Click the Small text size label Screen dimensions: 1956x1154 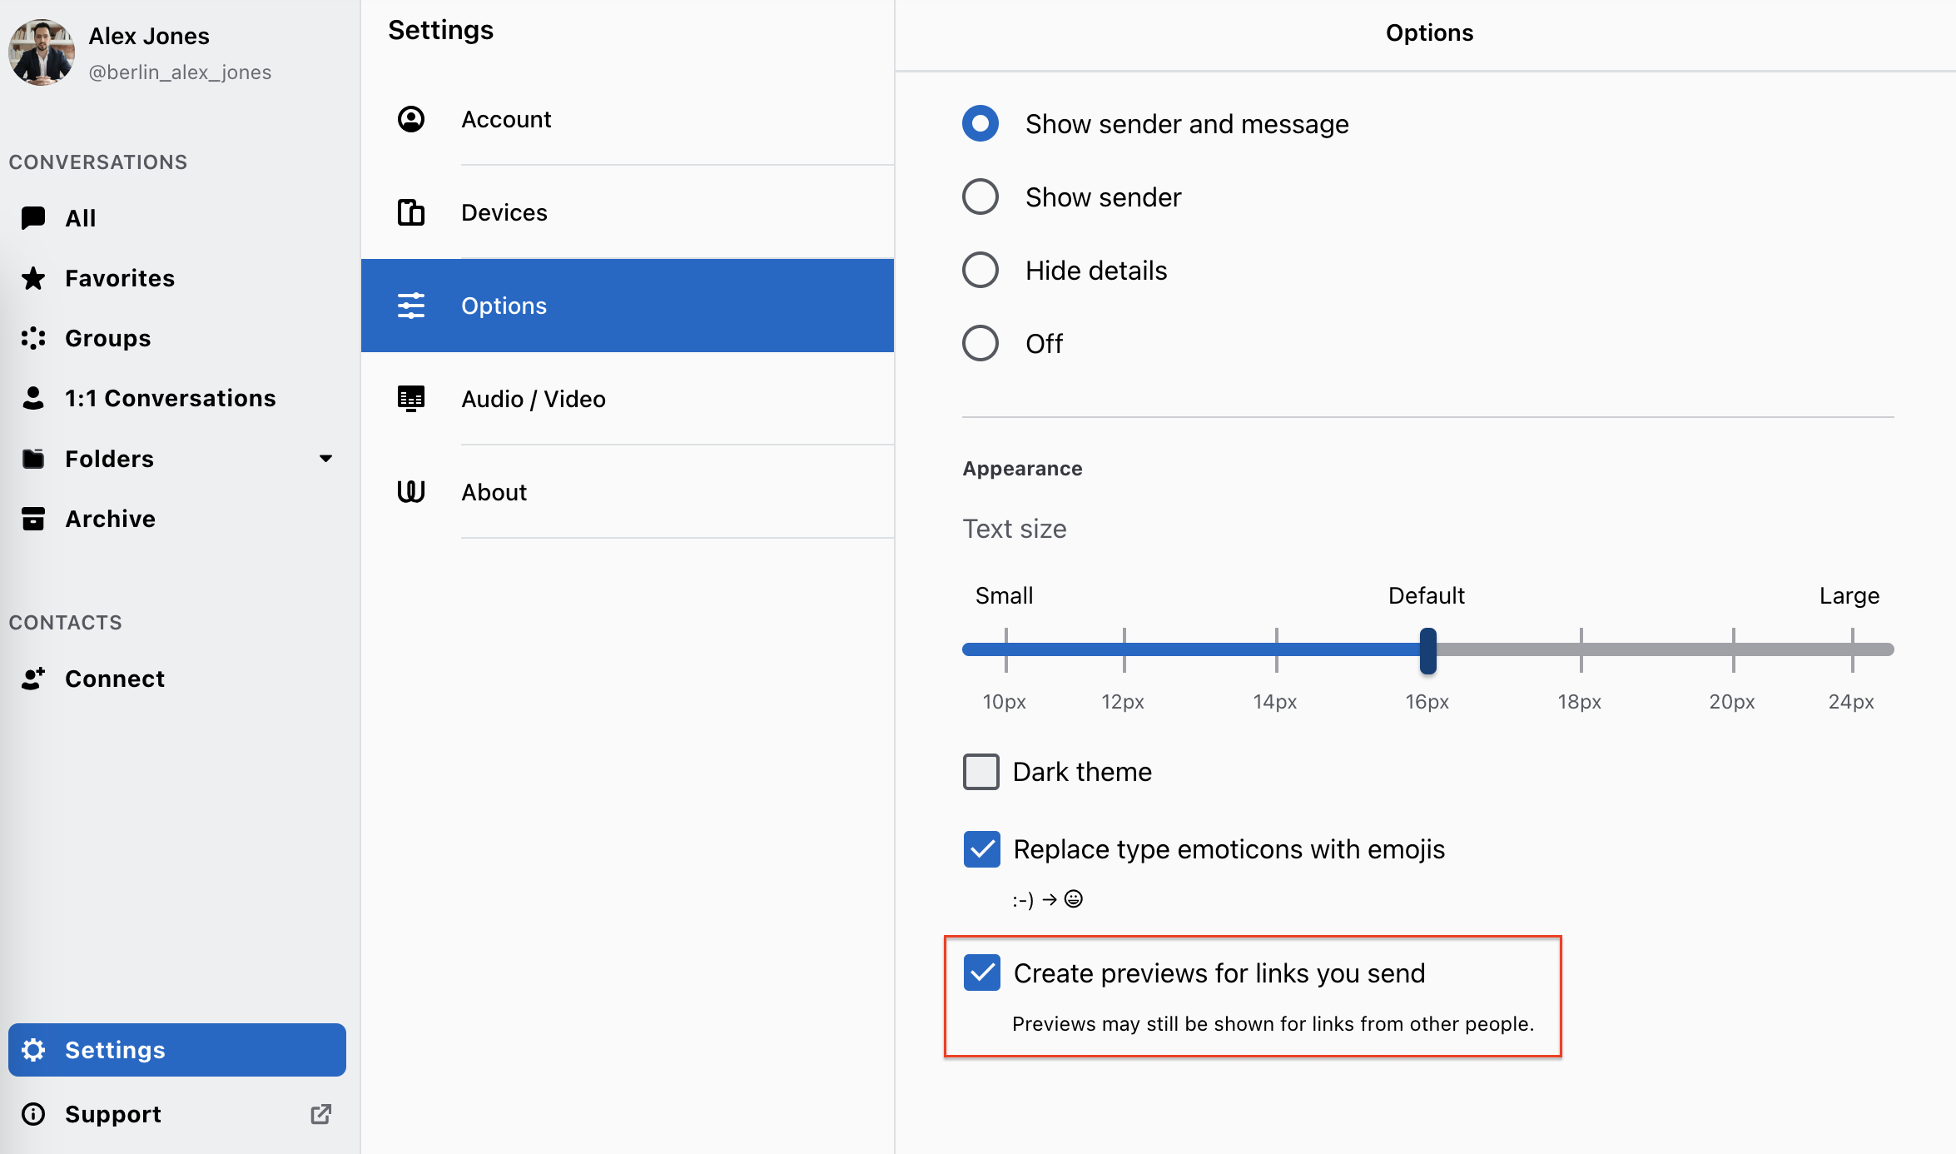pyautogui.click(x=1004, y=595)
